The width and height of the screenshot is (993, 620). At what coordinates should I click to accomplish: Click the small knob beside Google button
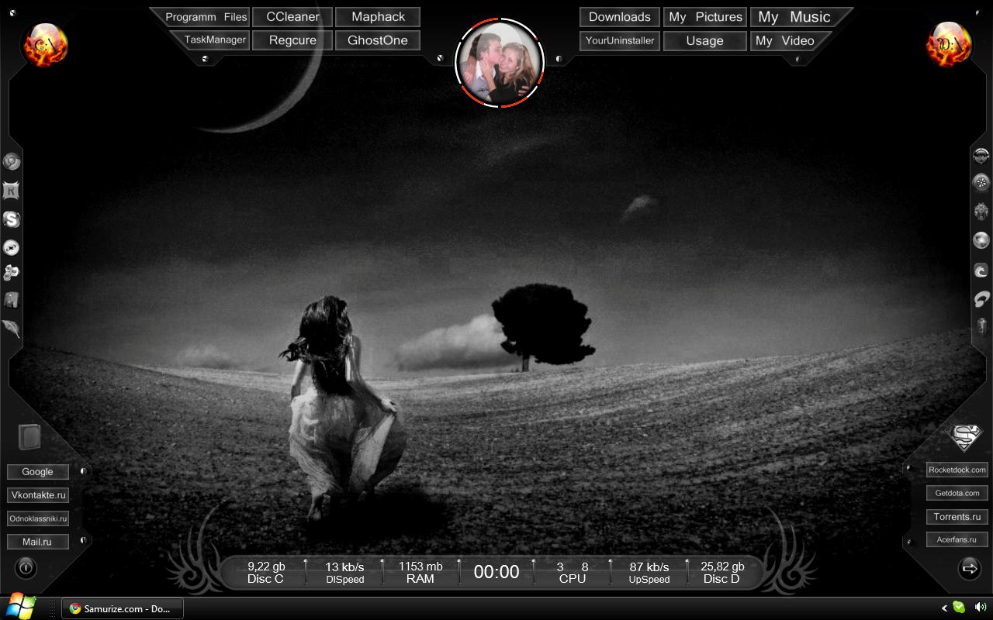pos(82,471)
